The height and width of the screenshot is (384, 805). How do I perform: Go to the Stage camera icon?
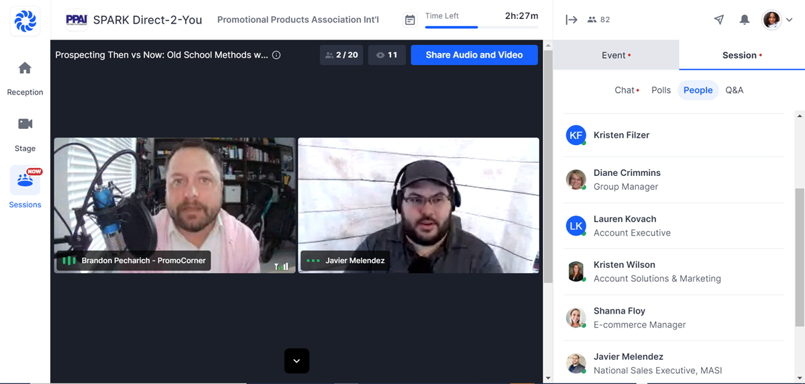25,124
